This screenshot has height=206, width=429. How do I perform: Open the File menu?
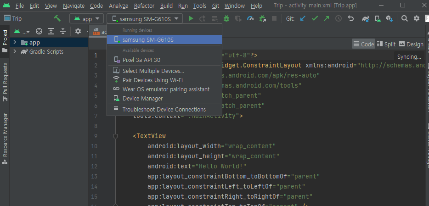[x=19, y=6]
